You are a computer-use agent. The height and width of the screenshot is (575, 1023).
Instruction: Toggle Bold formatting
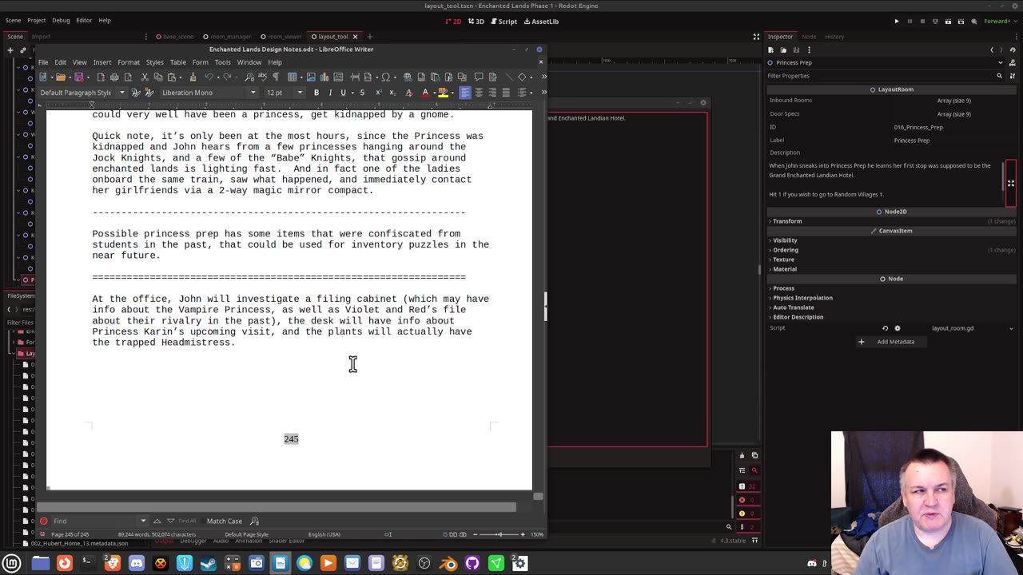click(316, 93)
